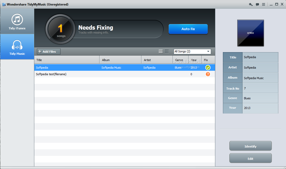Image resolution: width=286 pixels, height=169 pixels.
Task: Switch to grid view icon
Action: [167, 51]
